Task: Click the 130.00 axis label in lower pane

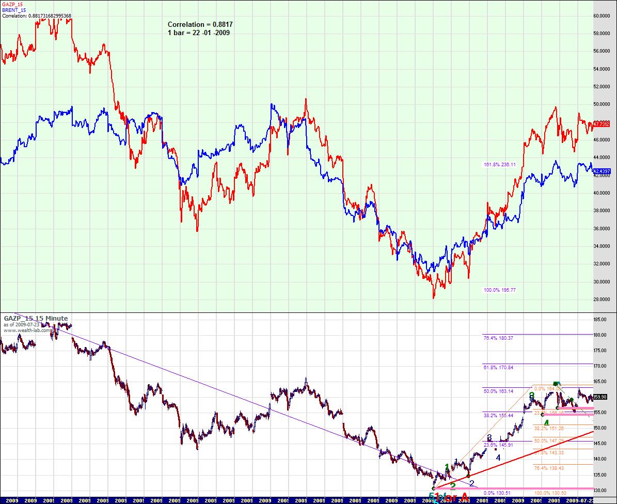Action: coord(600,490)
